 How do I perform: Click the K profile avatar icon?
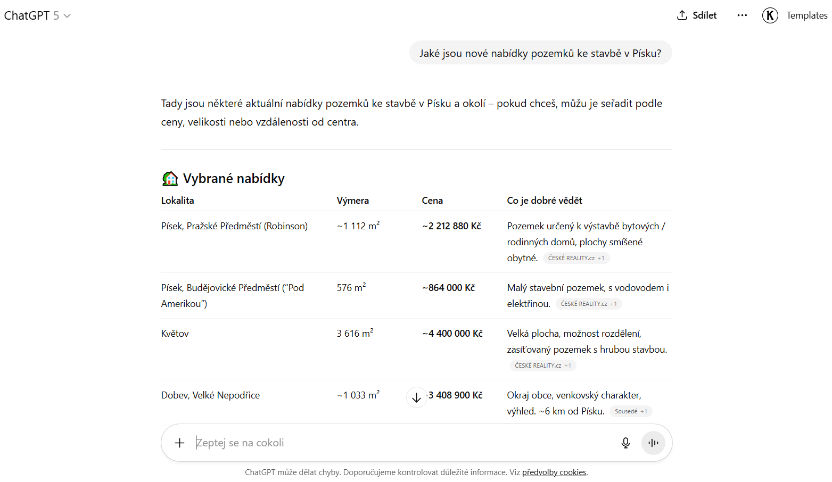[770, 15]
